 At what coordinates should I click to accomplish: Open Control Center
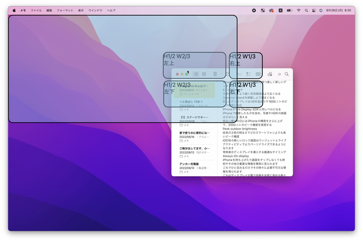tap(314, 10)
